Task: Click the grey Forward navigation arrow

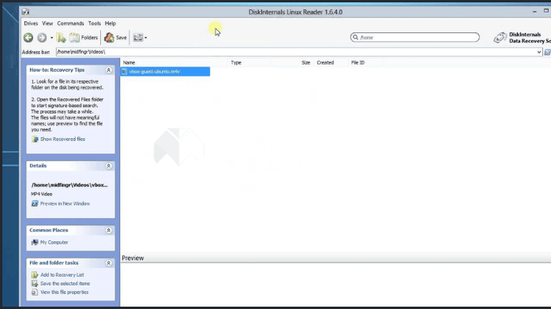Action: tap(42, 38)
